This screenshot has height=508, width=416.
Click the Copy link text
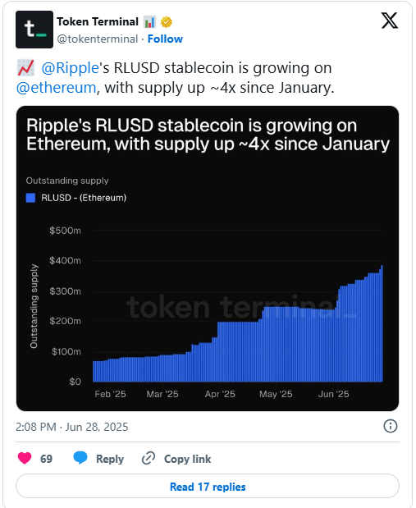point(187,459)
